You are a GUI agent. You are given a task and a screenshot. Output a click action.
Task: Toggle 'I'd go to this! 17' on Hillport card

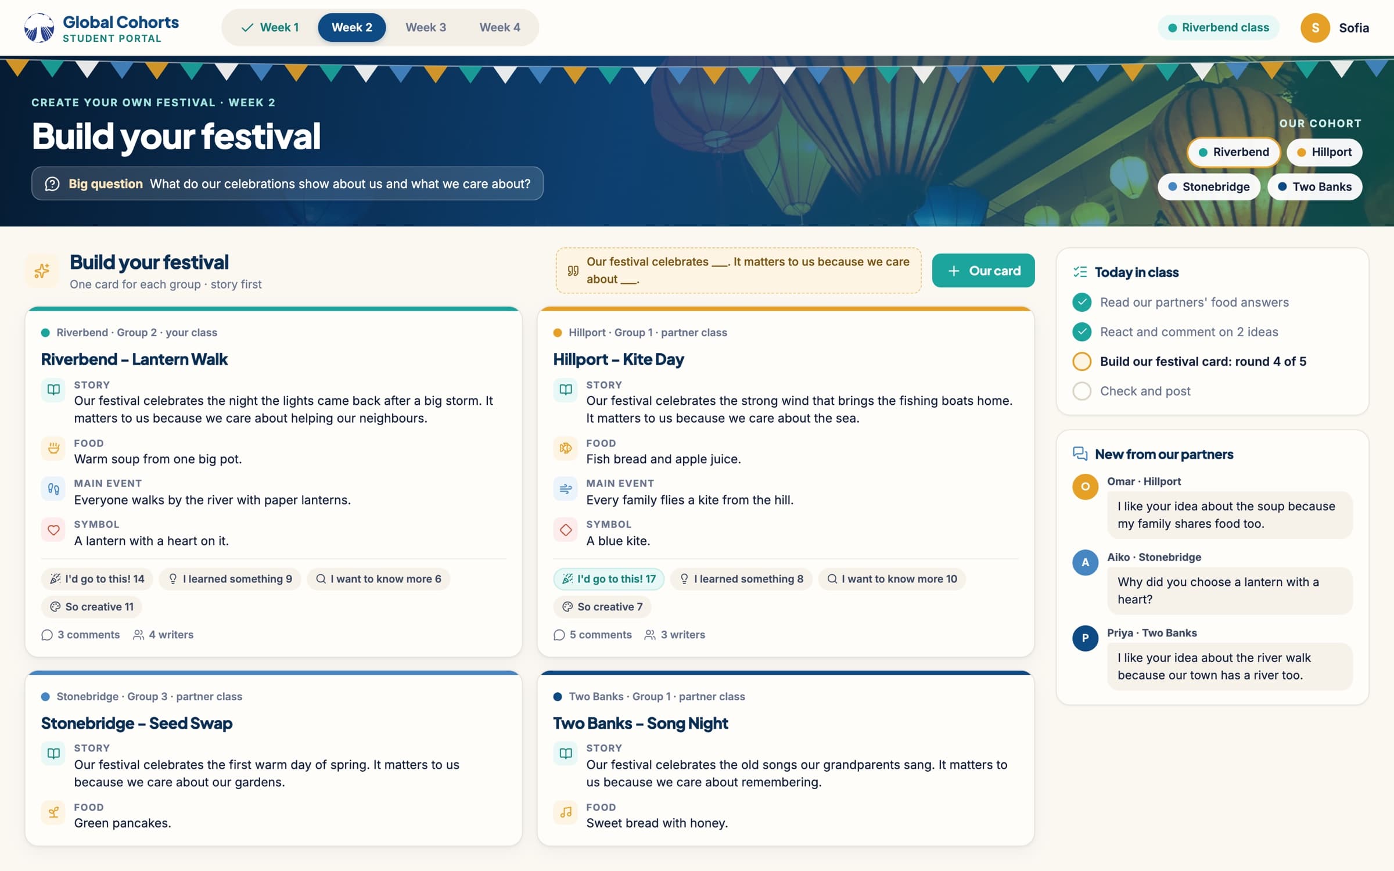[609, 579]
